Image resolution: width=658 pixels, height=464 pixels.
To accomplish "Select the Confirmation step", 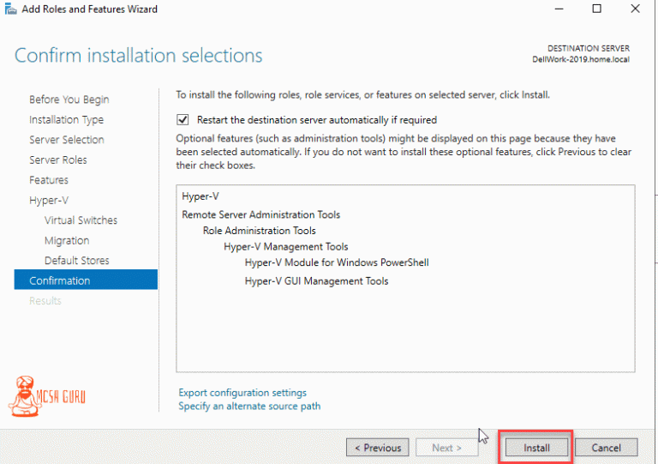I will coord(86,280).
